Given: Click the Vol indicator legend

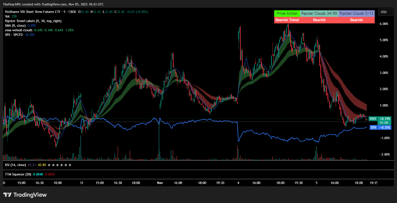Looking at the screenshot, I should coord(7,16).
